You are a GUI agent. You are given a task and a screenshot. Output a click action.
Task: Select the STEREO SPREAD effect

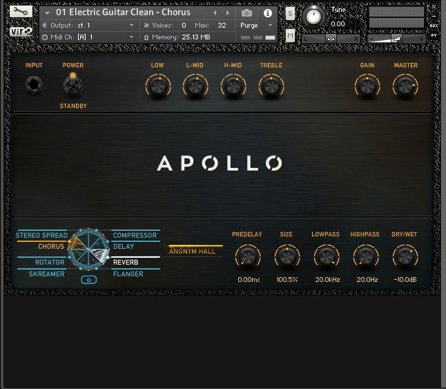click(41, 236)
